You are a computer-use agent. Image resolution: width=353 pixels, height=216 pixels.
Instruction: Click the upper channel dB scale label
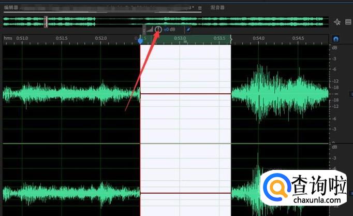[334, 48]
